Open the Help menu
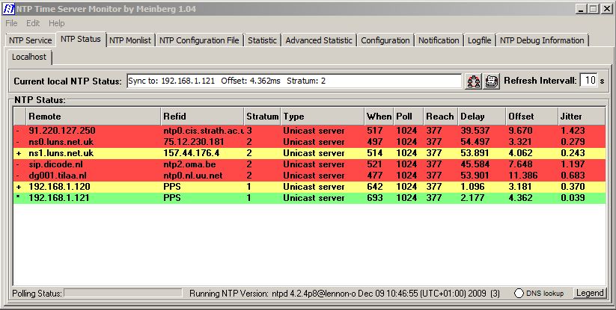The width and height of the screenshot is (616, 310). point(57,23)
